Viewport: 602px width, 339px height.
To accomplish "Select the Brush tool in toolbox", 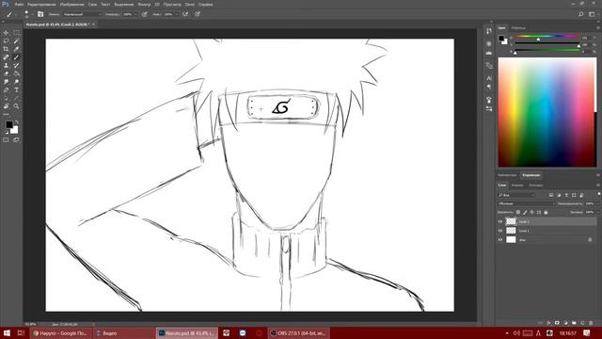I will coord(17,57).
